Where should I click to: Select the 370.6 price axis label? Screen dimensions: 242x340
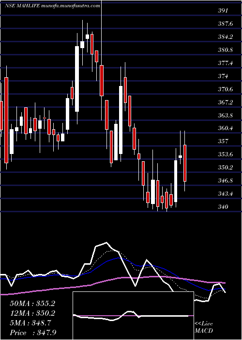click(226, 89)
